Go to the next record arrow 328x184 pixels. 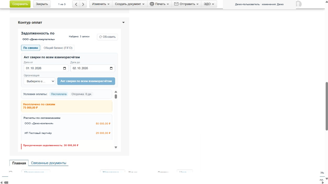(x=83, y=4)
